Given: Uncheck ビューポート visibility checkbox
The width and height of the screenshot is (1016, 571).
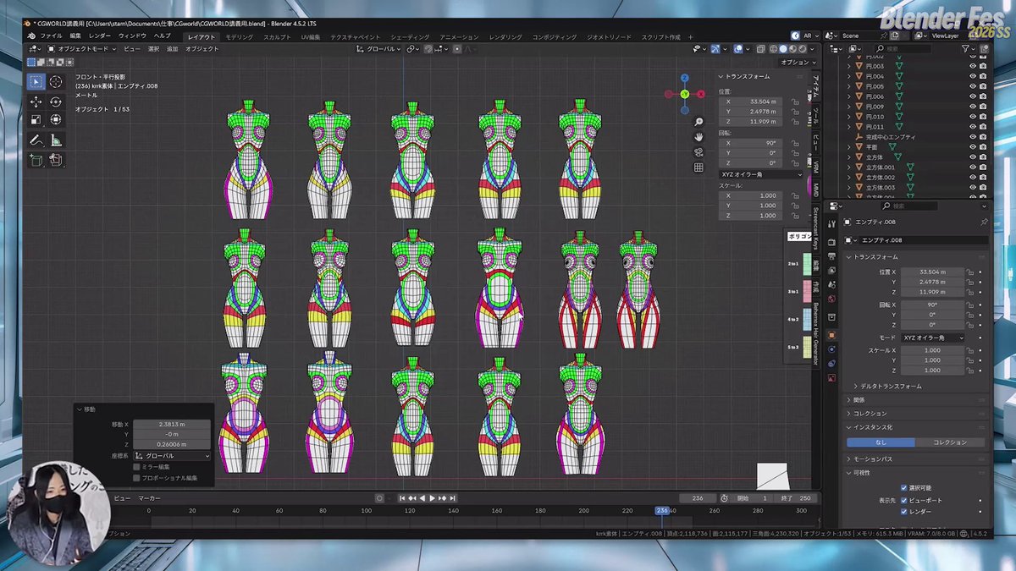Looking at the screenshot, I should [x=903, y=500].
